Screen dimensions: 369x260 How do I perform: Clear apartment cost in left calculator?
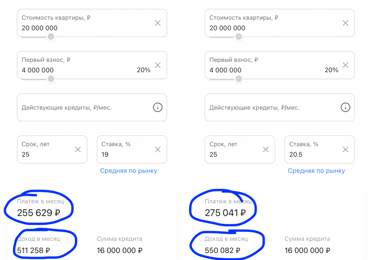click(157, 23)
